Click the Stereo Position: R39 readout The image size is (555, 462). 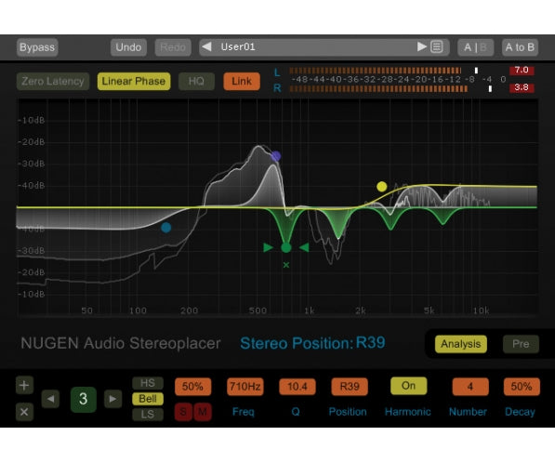tap(313, 343)
